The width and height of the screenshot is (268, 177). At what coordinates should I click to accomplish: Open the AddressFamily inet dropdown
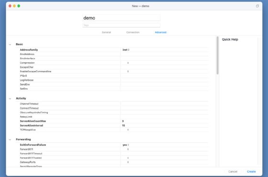(x=126, y=50)
